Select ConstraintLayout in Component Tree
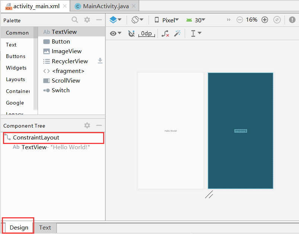299x234 pixels. tap(53, 138)
